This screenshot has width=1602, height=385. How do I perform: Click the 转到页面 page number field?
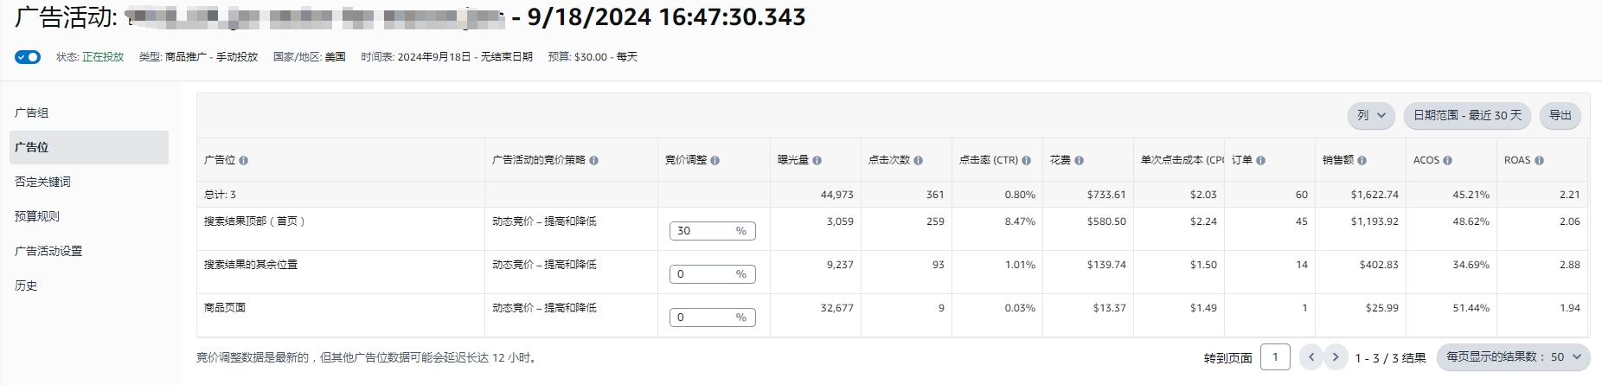tap(1275, 357)
